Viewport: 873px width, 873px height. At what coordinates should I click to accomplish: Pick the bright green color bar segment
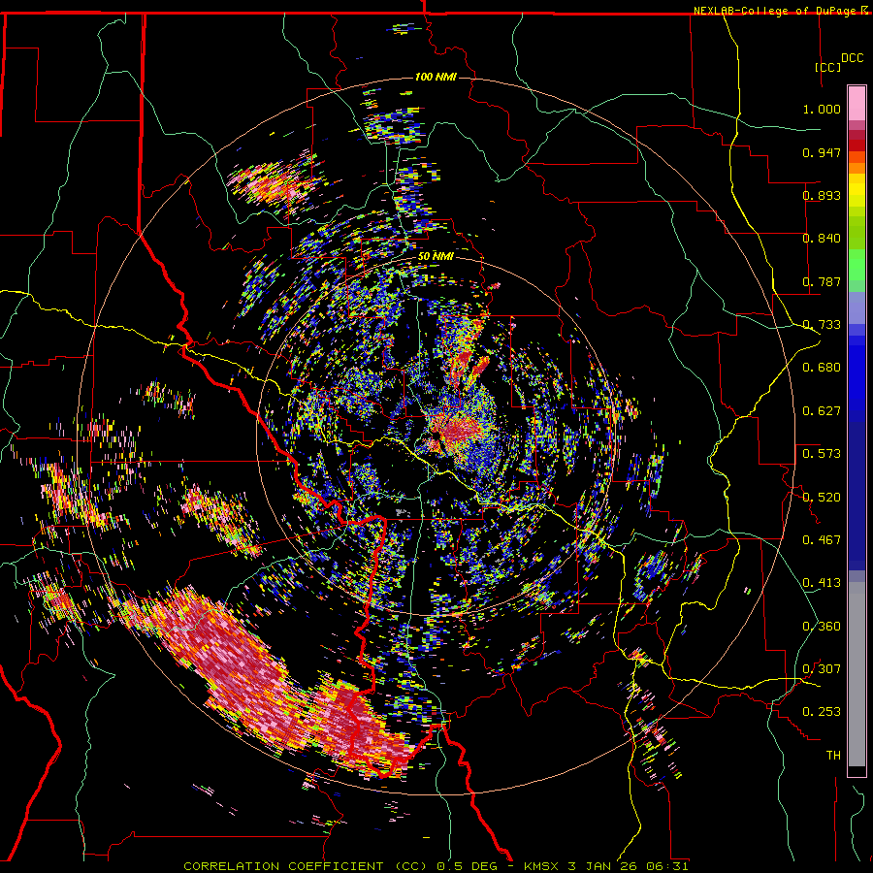click(x=857, y=265)
